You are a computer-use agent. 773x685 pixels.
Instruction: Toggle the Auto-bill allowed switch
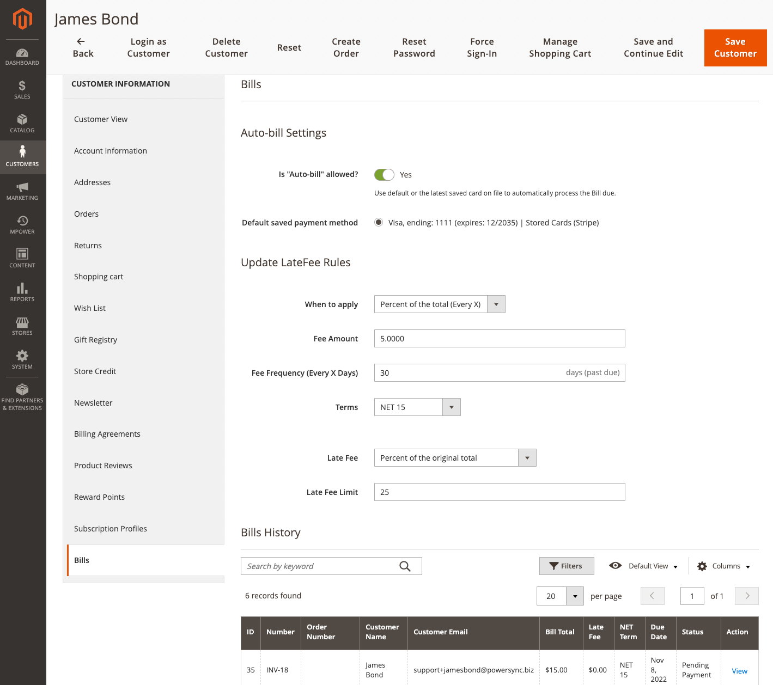384,175
